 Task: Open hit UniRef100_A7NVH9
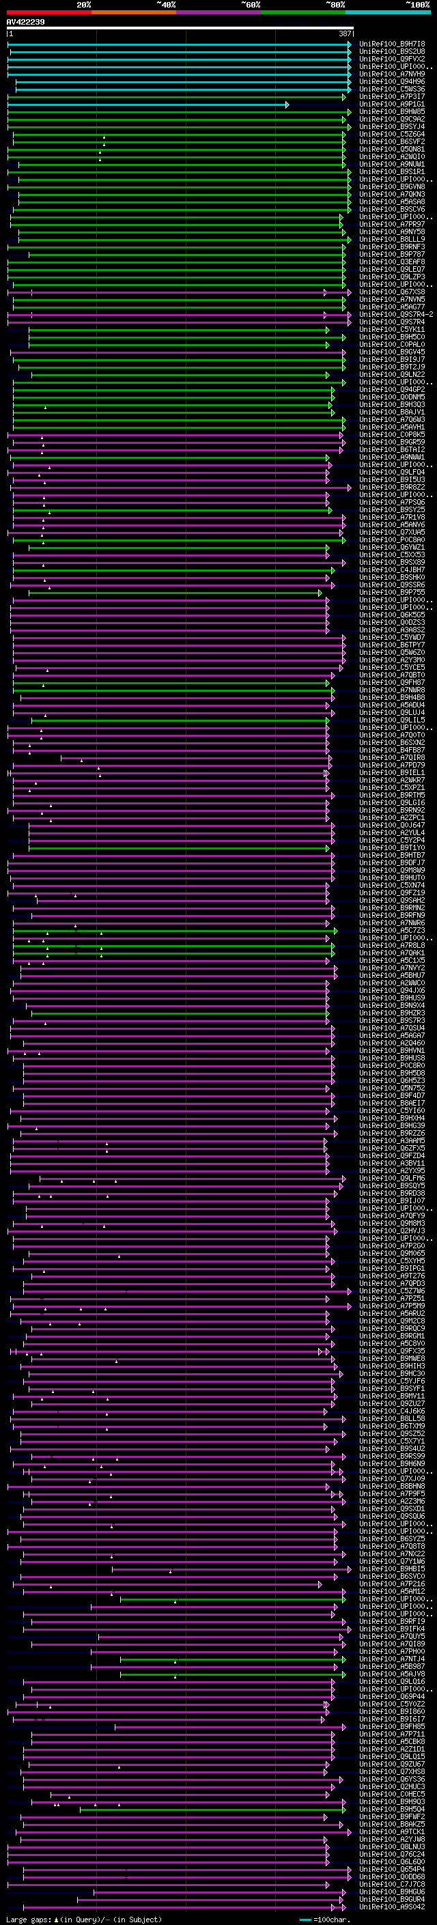[392, 74]
